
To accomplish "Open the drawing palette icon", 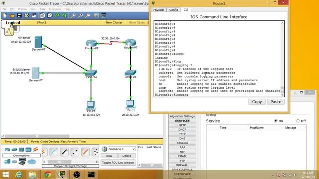I will [96, 15].
